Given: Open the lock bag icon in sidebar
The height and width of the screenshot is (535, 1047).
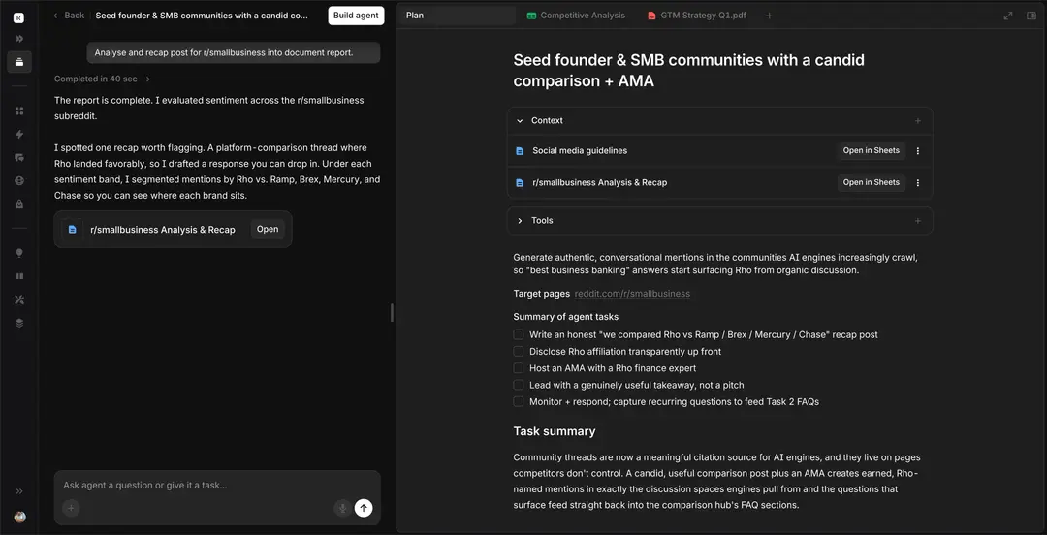Looking at the screenshot, I should click(x=18, y=204).
